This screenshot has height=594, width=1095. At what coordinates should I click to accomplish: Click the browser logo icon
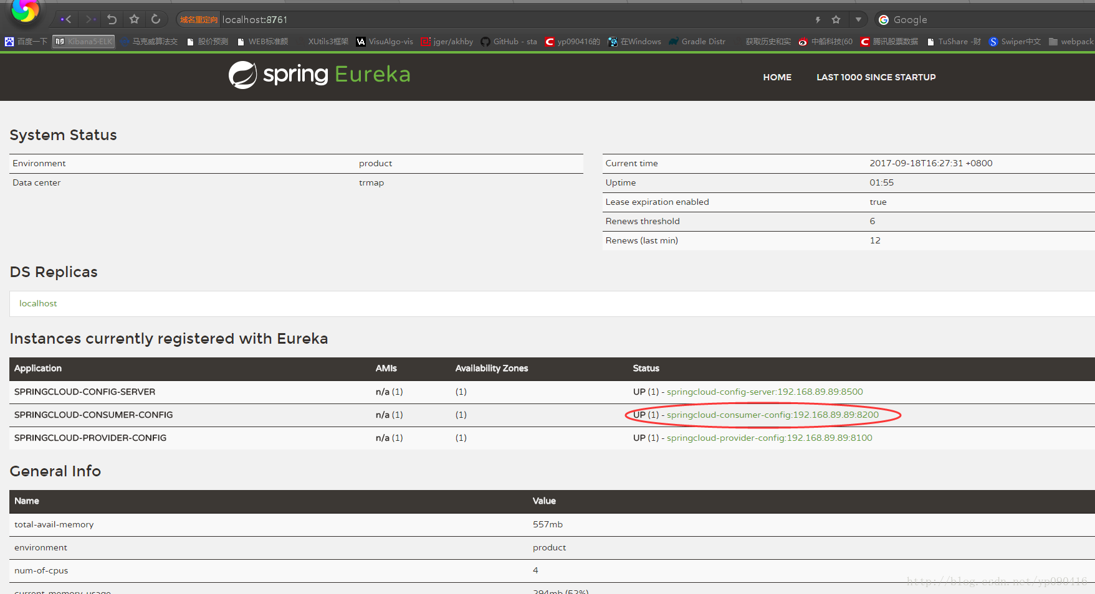click(x=26, y=11)
